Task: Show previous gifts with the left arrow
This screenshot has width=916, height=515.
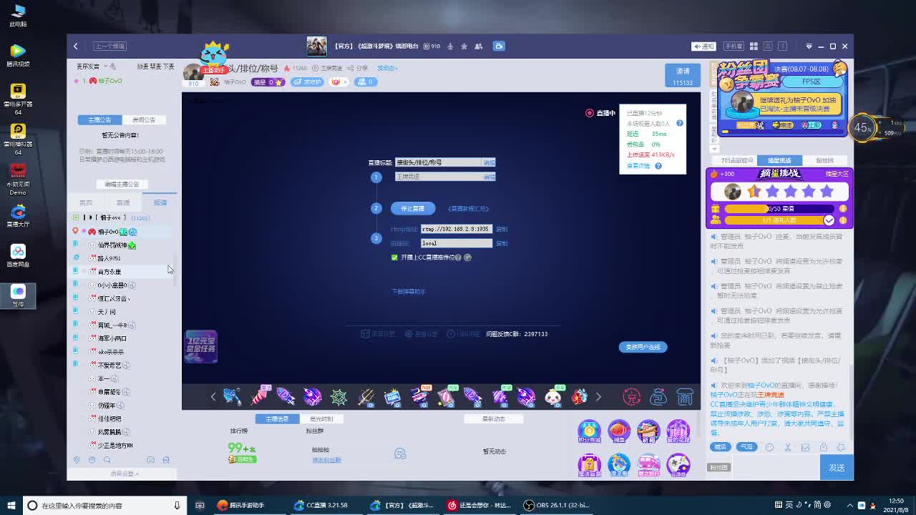Action: coord(213,396)
